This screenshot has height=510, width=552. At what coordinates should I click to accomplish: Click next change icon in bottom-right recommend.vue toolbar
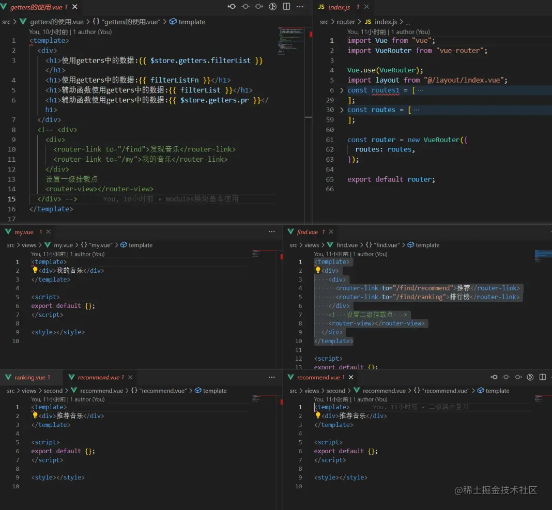click(x=518, y=377)
